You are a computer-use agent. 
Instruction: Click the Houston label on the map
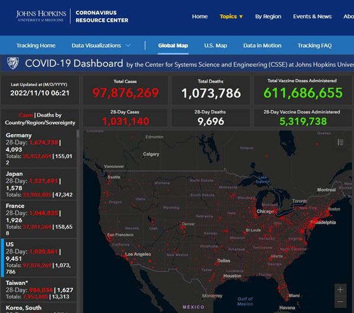232,276
